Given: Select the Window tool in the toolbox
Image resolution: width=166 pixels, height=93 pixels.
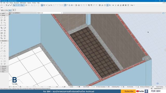Looking at the screenshot, I should (x=2, y=20).
